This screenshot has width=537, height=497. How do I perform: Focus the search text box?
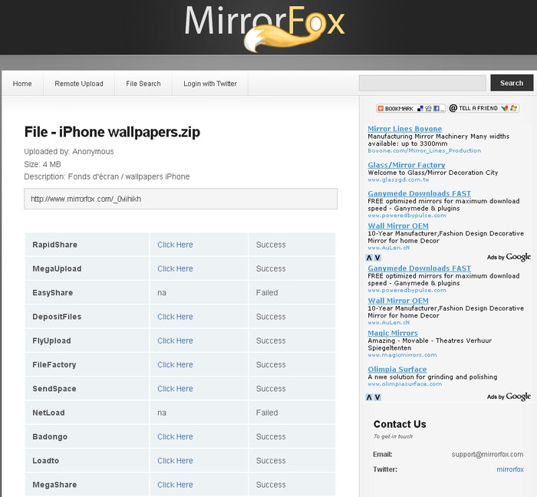[x=422, y=83]
